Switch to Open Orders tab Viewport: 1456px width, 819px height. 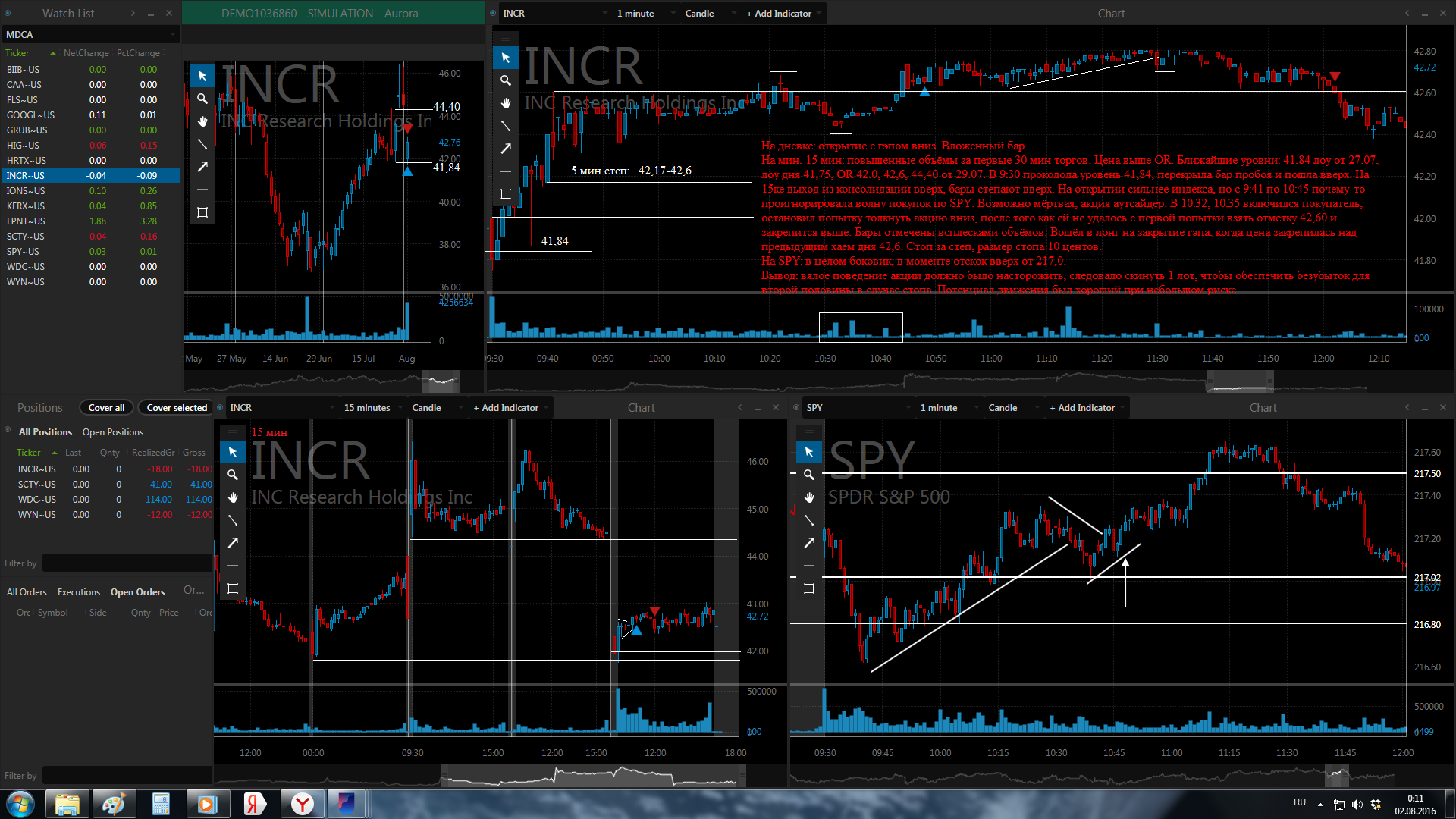point(137,591)
